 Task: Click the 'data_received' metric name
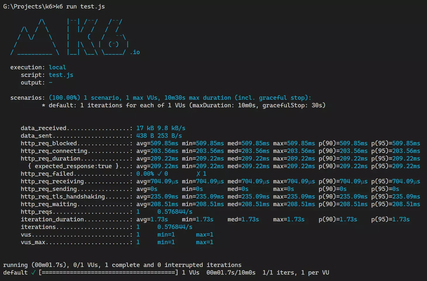[44, 128]
